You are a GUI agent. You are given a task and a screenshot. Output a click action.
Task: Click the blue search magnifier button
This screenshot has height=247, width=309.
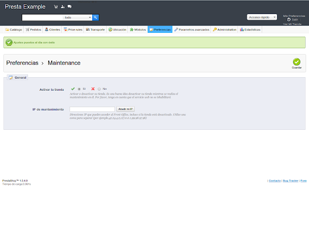coord(96,17)
